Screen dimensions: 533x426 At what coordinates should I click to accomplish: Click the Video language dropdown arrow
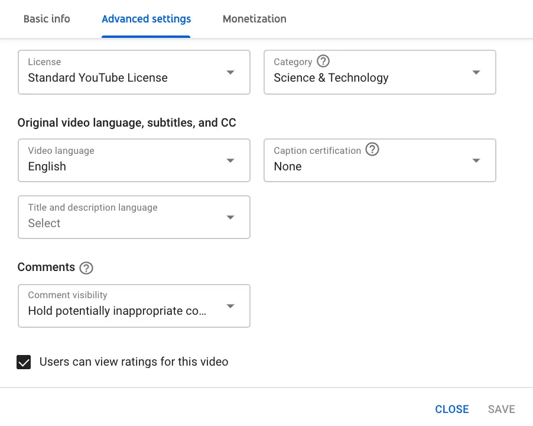coord(230,161)
